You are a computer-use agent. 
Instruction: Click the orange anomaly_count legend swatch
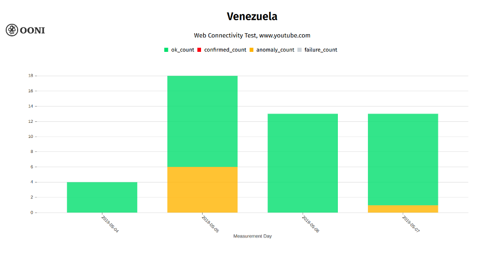coord(251,50)
